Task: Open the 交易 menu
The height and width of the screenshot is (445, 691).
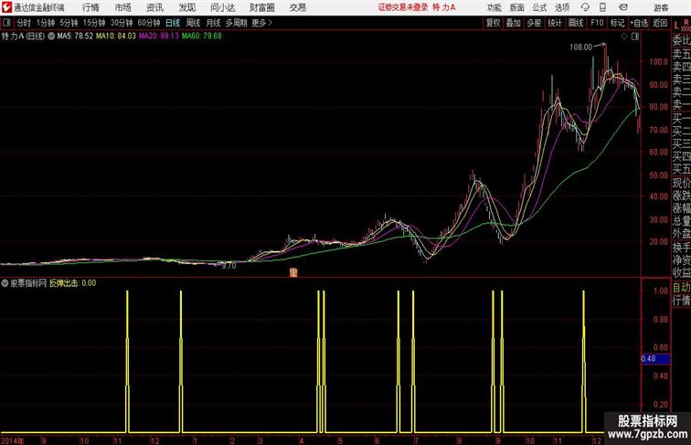Action: [x=297, y=7]
